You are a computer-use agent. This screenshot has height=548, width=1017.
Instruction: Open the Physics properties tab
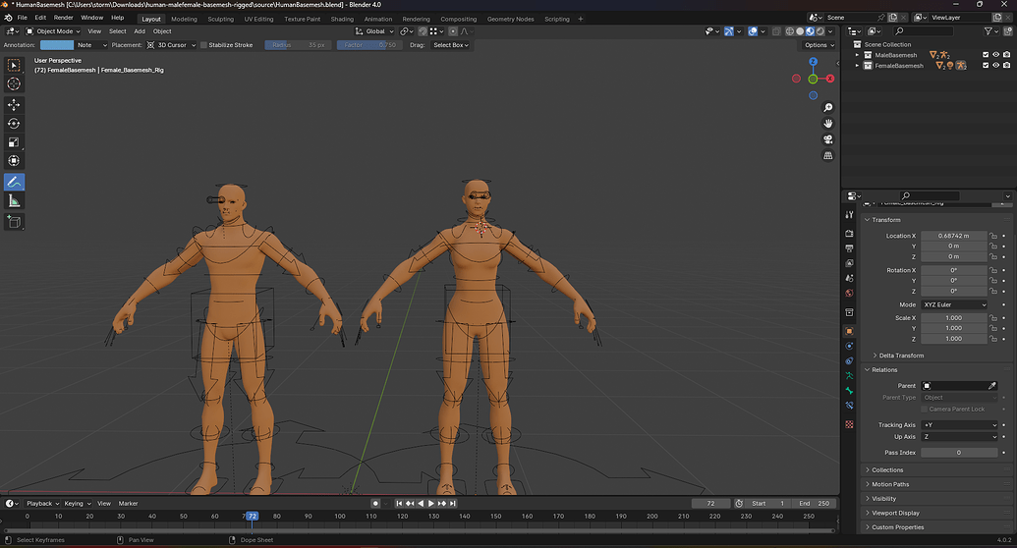coord(849,346)
